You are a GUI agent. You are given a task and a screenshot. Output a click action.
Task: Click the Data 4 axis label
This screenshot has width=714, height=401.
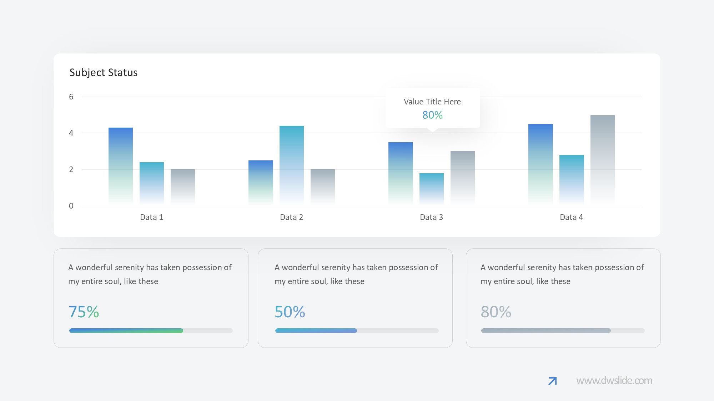[x=571, y=217]
